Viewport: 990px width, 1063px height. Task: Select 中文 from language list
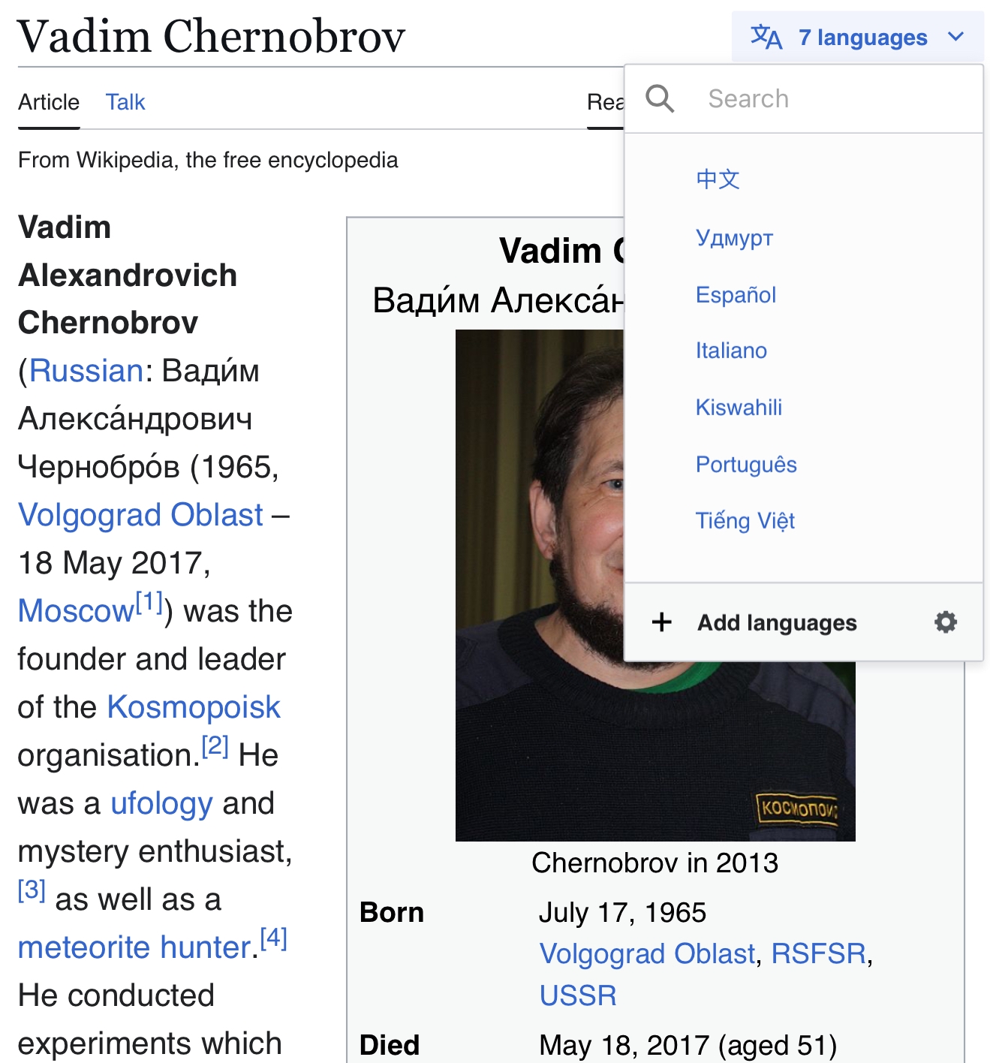click(718, 179)
